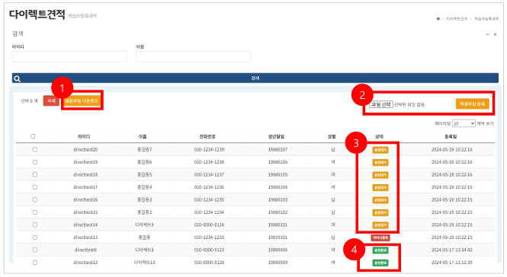Click the blue 검색 search bar button

(255, 78)
